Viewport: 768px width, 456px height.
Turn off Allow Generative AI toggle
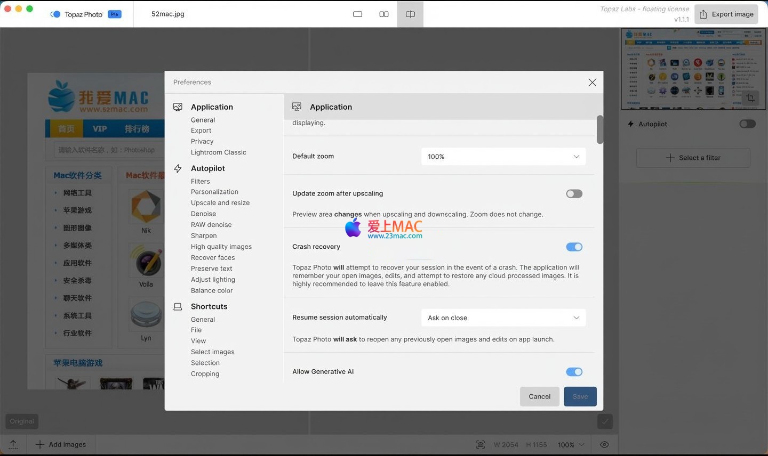tap(574, 372)
